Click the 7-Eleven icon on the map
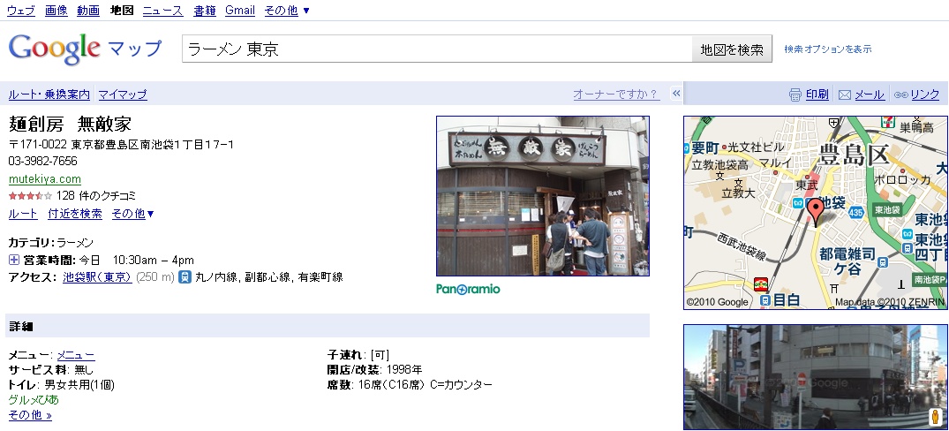Viewport: 949px width, 431px height. [888, 120]
